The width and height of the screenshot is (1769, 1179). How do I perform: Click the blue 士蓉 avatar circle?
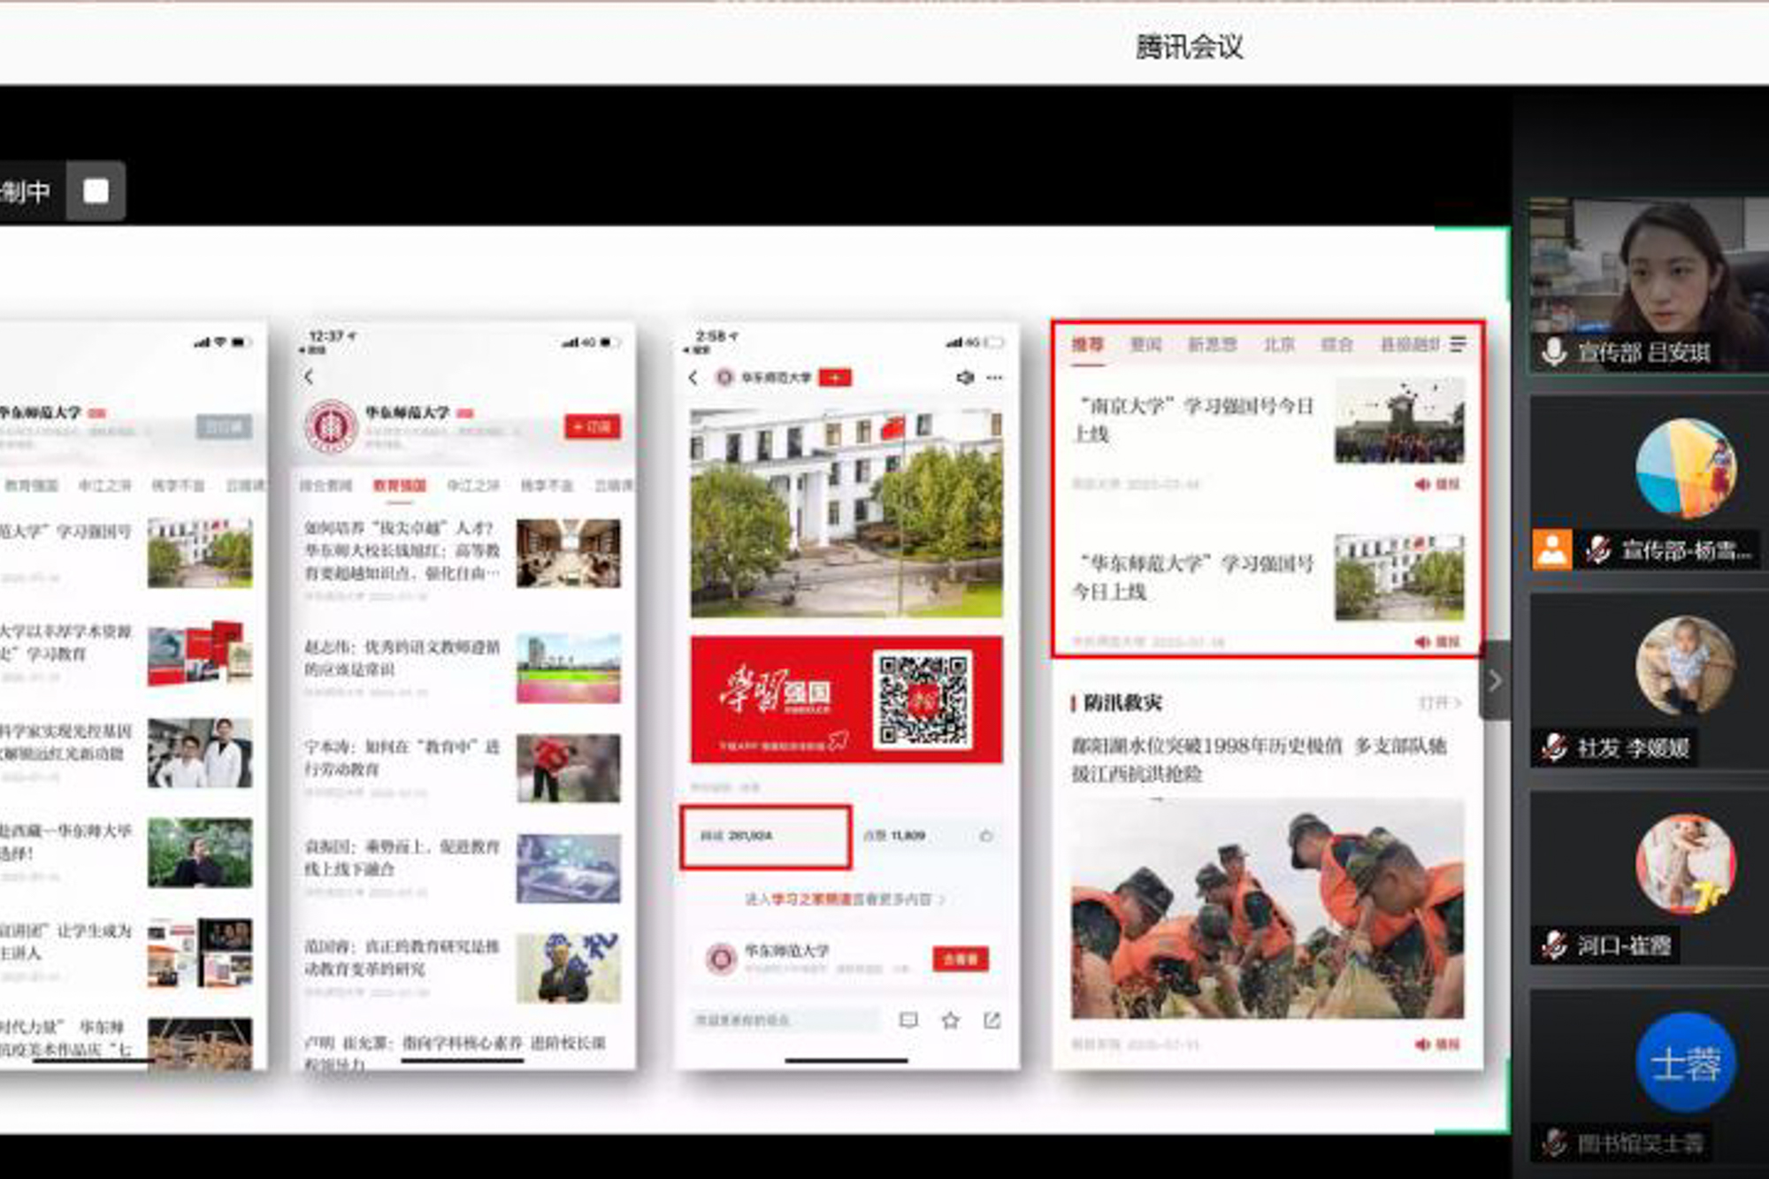tap(1685, 1063)
